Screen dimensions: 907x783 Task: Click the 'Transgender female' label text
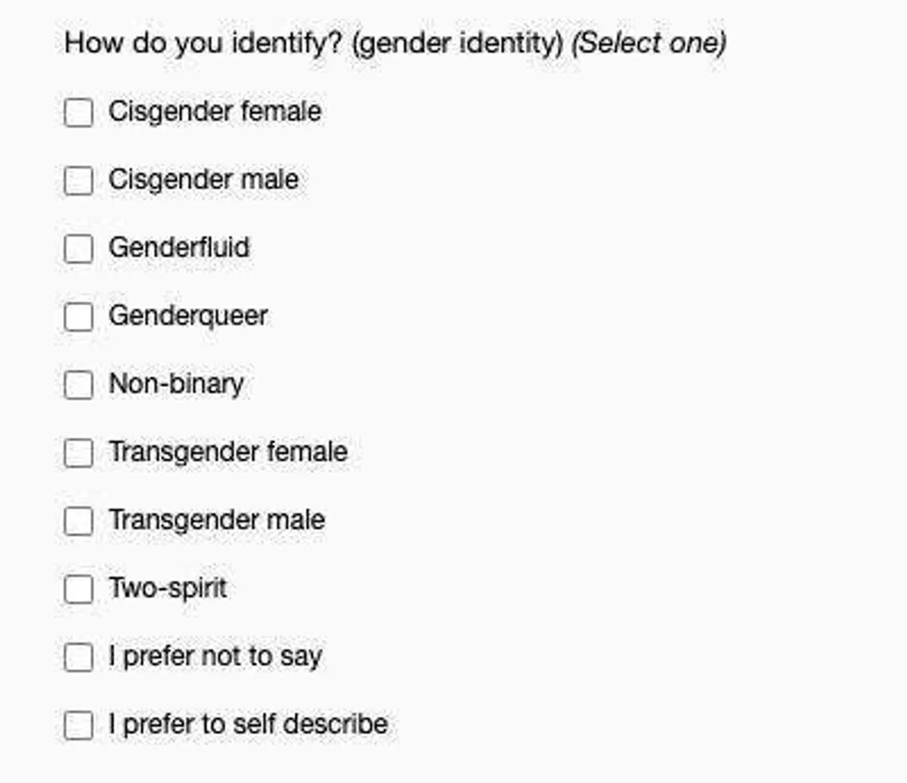click(x=228, y=452)
